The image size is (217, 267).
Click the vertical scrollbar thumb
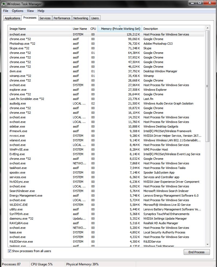(x=208, y=86)
